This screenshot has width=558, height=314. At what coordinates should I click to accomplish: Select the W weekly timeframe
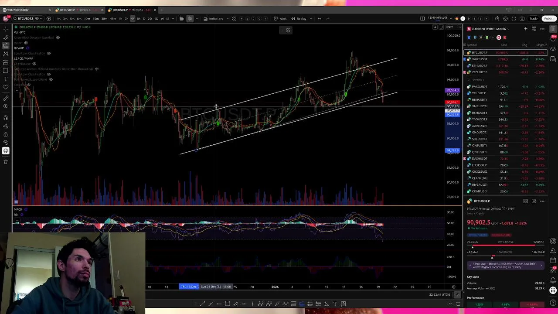pyautogui.click(x=162, y=19)
